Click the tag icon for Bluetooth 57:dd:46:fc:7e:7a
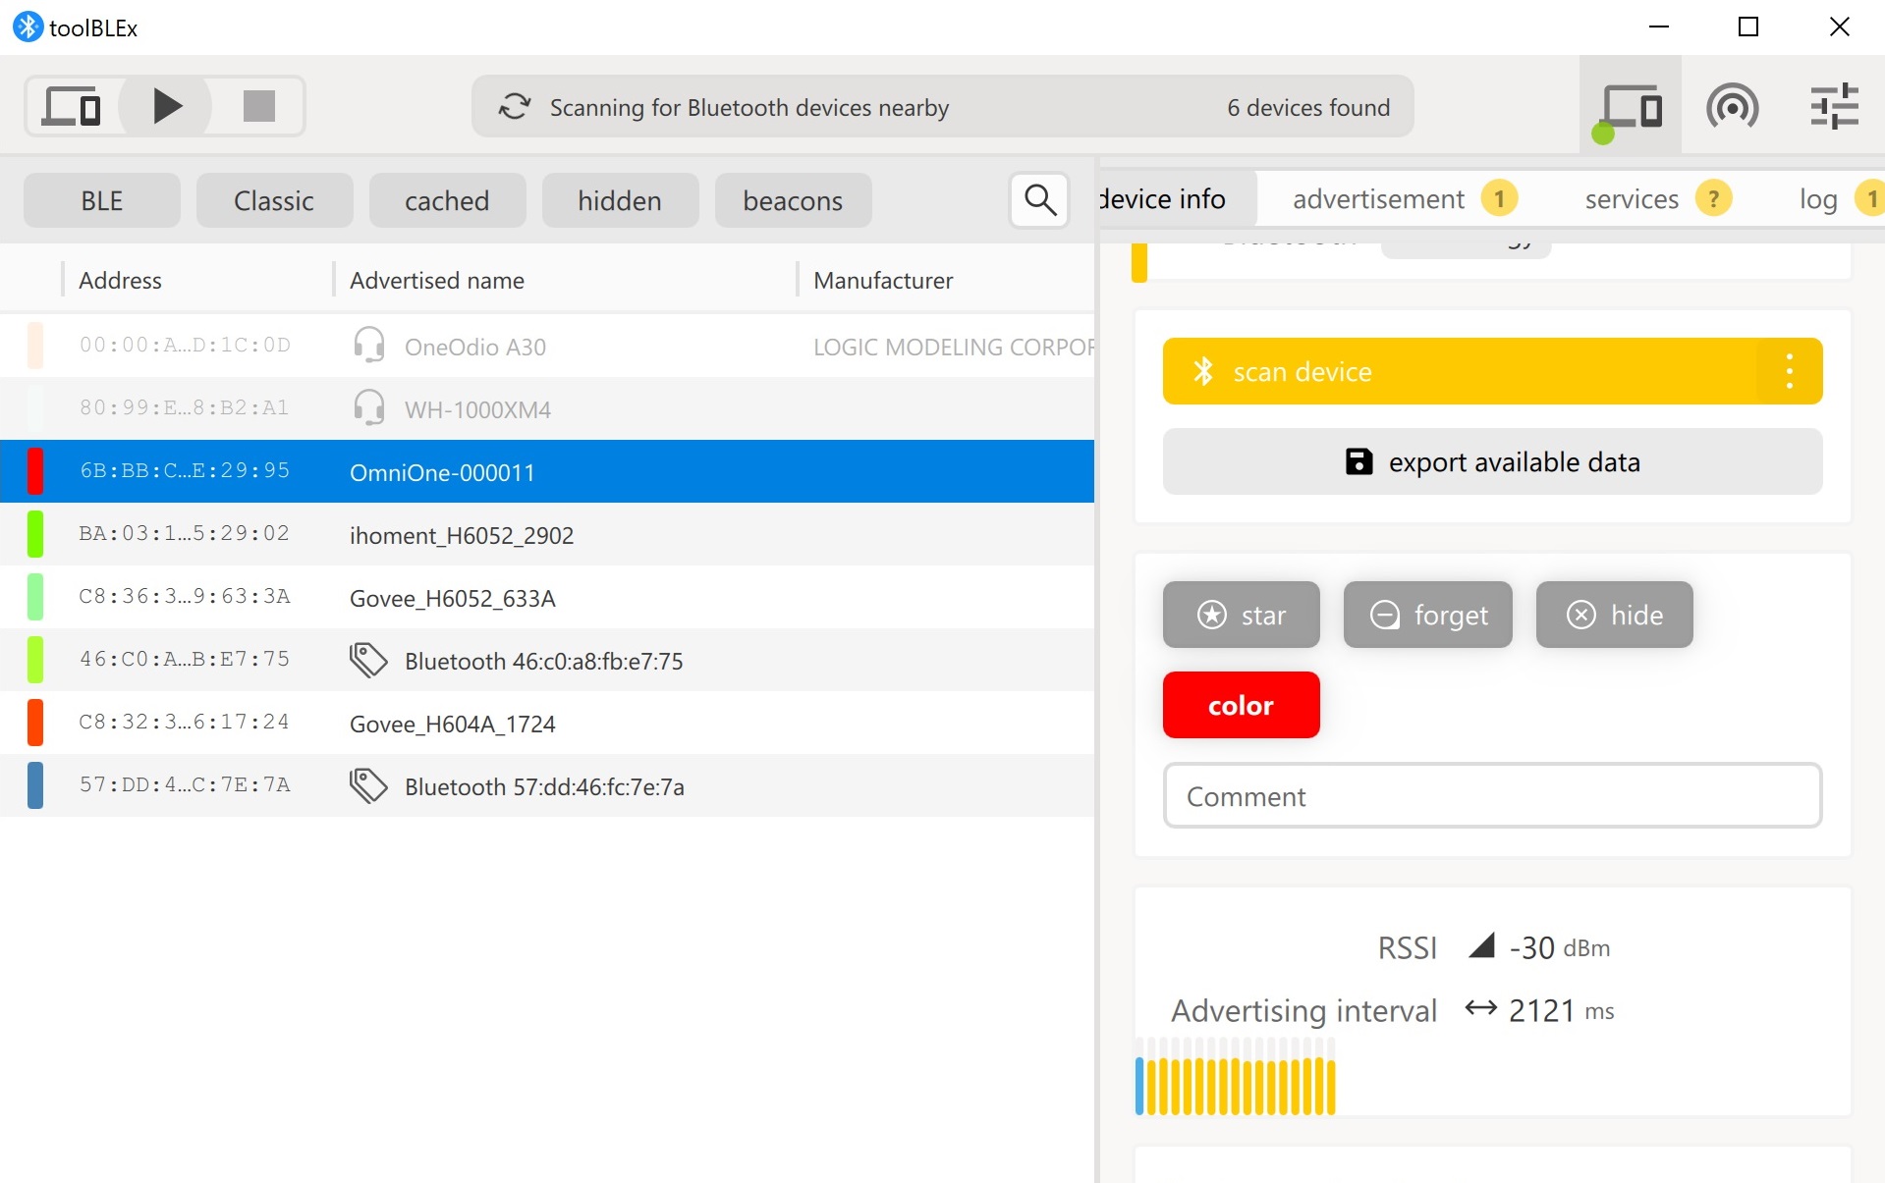This screenshot has height=1183, width=1885. [368, 785]
